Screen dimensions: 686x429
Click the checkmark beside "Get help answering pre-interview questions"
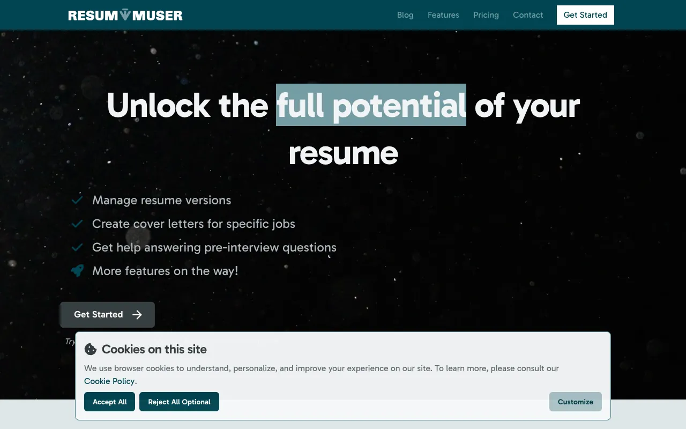[x=77, y=247]
